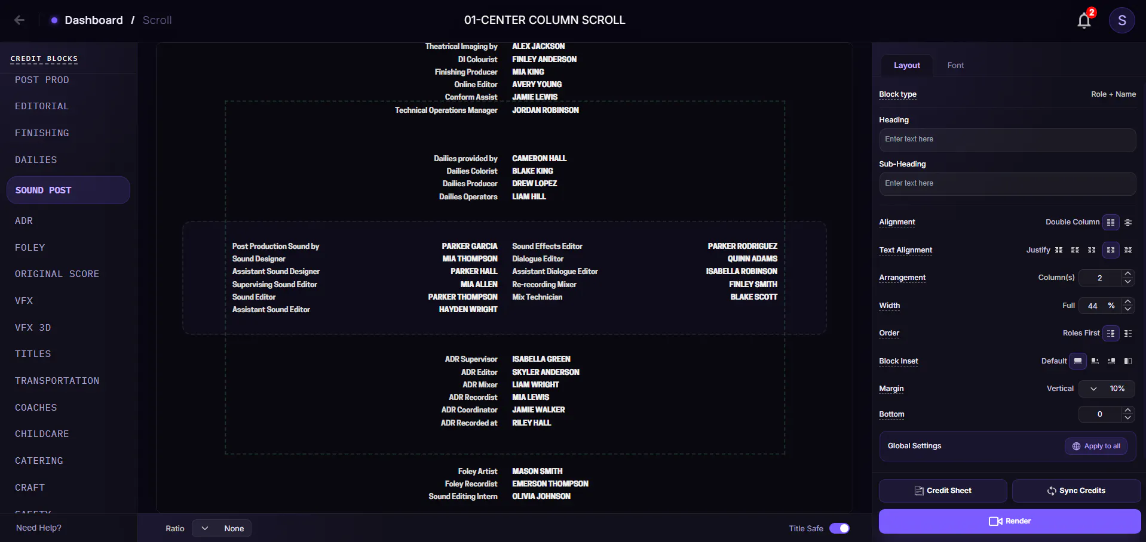Click the Heading text field
The height and width of the screenshot is (542, 1146).
[1007, 140]
